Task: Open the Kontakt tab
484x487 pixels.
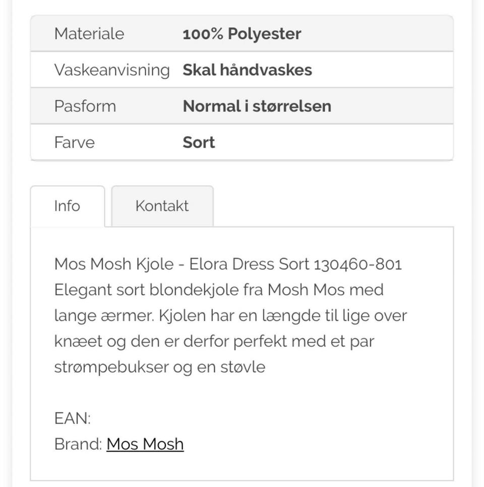Action: coord(162,206)
